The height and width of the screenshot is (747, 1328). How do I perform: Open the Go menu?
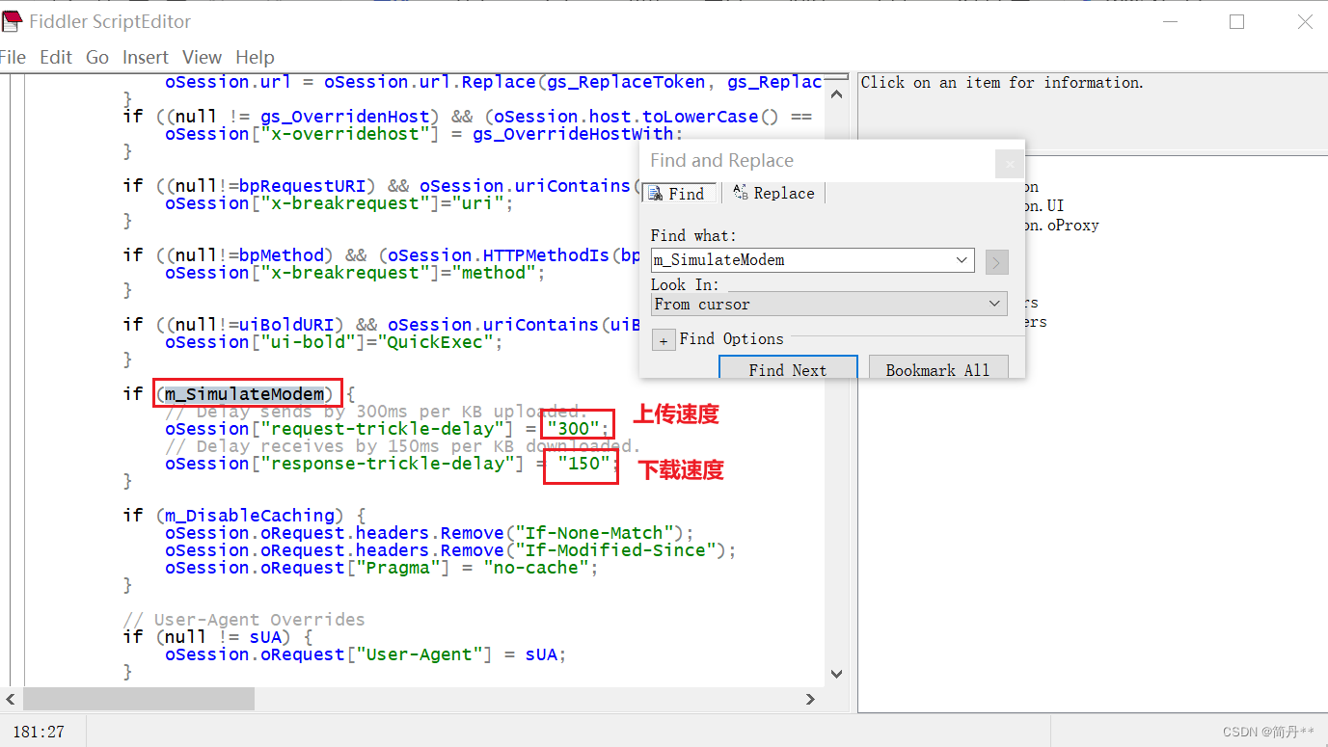97,57
